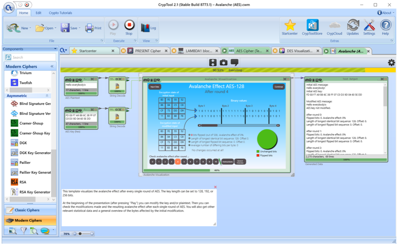Select round 10 in avalanche visualization

(x=216, y=162)
